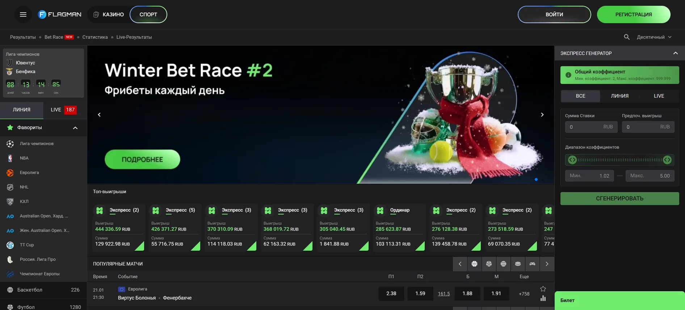
Task: Click the green РЕГИСТРАЦИЯ button
Action: [633, 14]
